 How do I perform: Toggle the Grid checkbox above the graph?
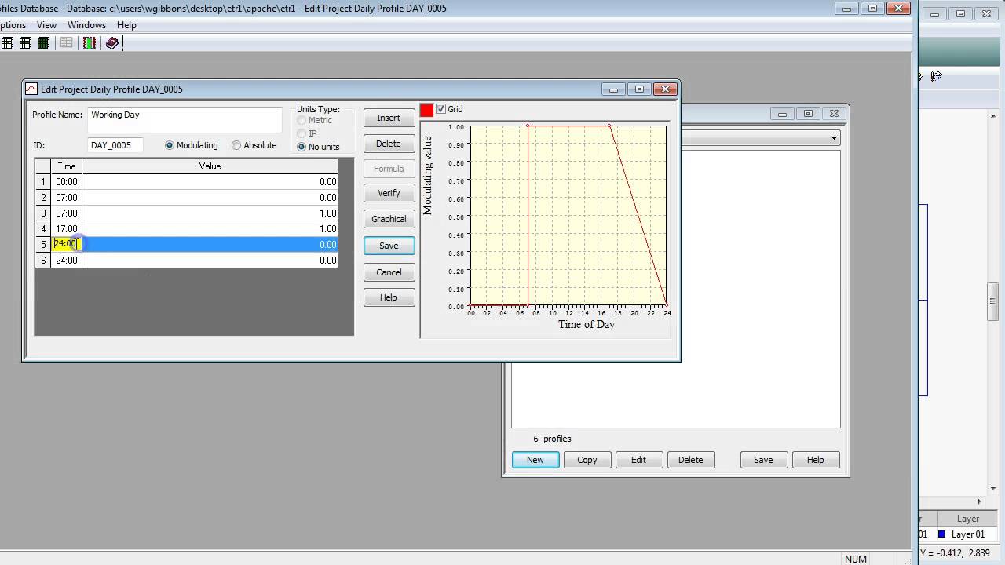pos(440,109)
